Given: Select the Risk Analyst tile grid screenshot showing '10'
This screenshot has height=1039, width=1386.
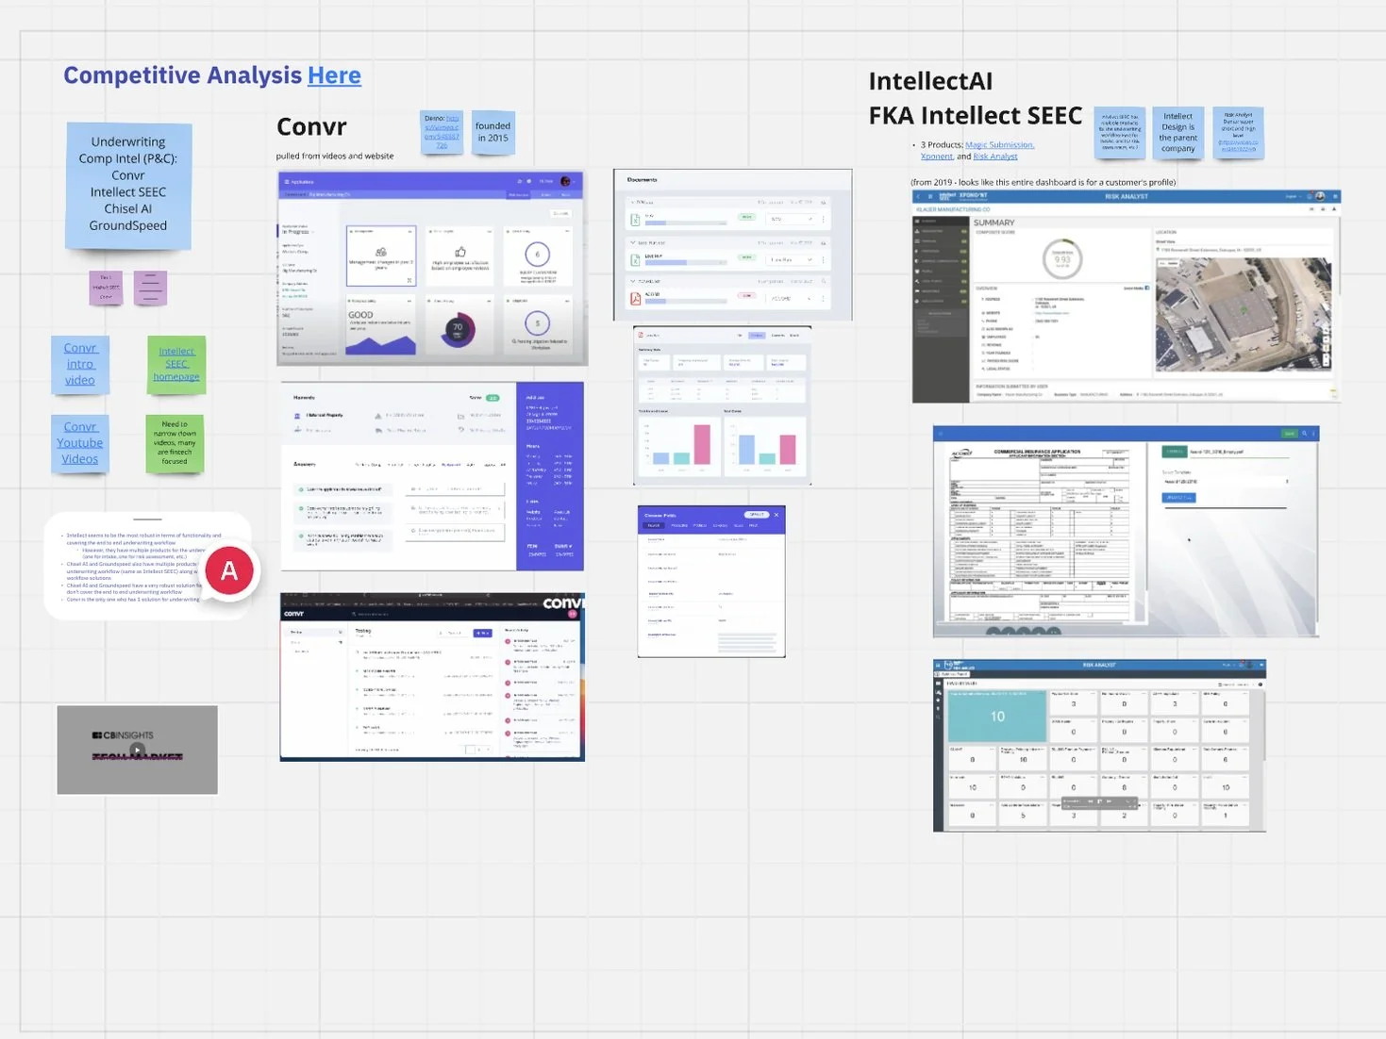Looking at the screenshot, I should click(x=1099, y=745).
